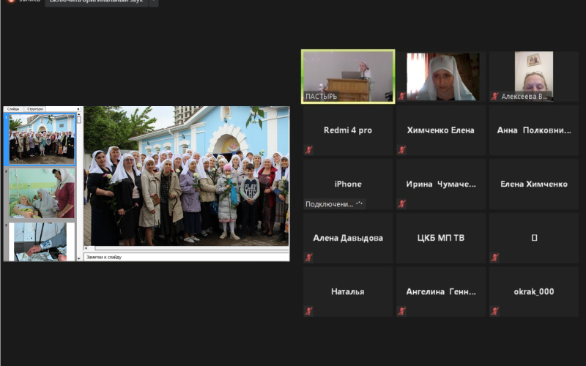Select the ЦКБ МП ТВ participant tile
The image size is (586, 366).
click(x=441, y=238)
